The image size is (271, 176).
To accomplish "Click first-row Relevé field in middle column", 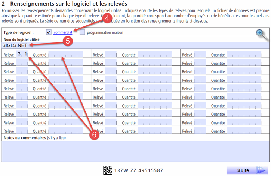I will click(x=111, y=55).
